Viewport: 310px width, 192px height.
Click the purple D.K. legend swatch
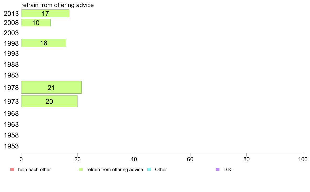click(217, 170)
